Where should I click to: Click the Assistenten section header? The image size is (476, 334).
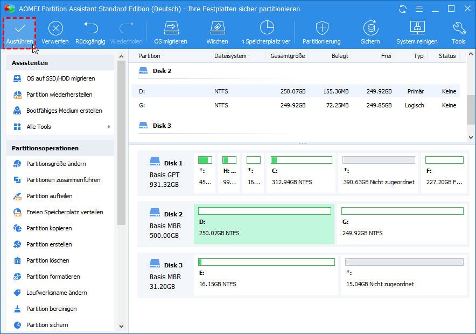[x=60, y=63]
